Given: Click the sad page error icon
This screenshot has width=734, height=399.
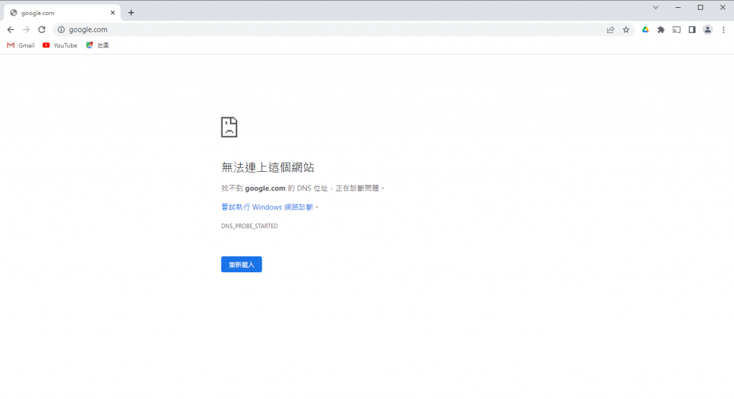Looking at the screenshot, I should (x=229, y=127).
